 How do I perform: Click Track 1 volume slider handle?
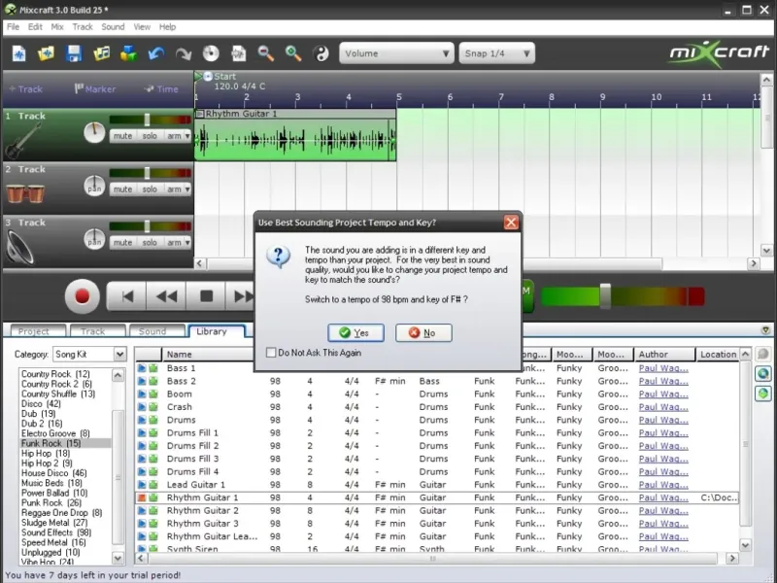[x=148, y=120]
